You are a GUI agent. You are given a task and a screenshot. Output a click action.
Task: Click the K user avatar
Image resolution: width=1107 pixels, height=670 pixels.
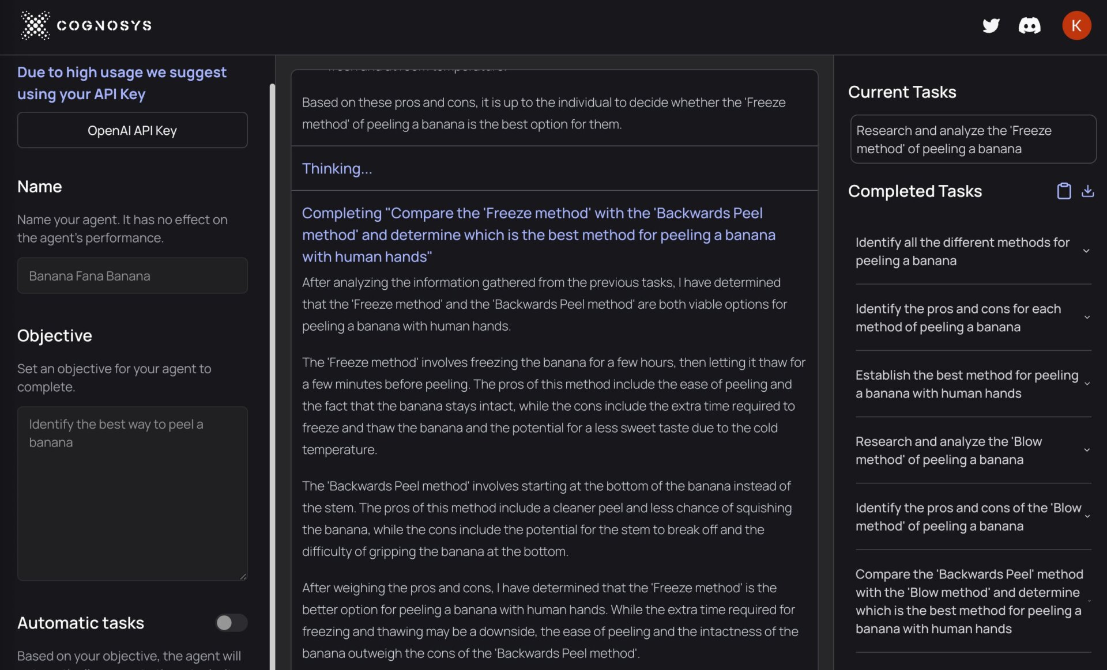click(x=1077, y=25)
